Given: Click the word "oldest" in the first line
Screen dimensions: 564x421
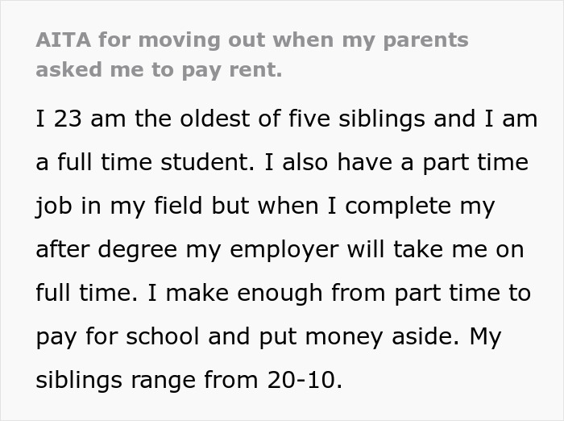Looking at the screenshot, I should (x=215, y=119).
